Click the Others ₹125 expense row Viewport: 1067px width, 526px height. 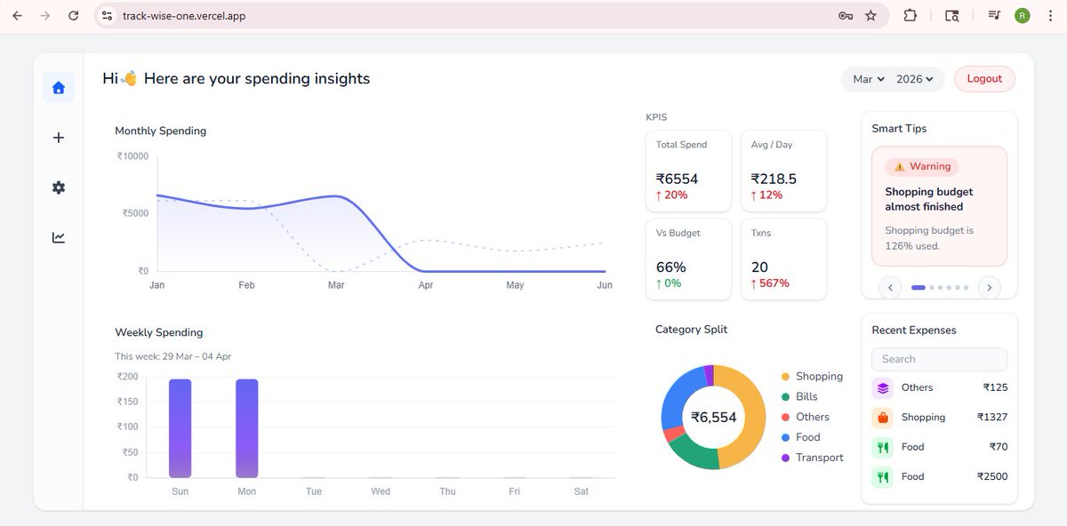coord(939,388)
